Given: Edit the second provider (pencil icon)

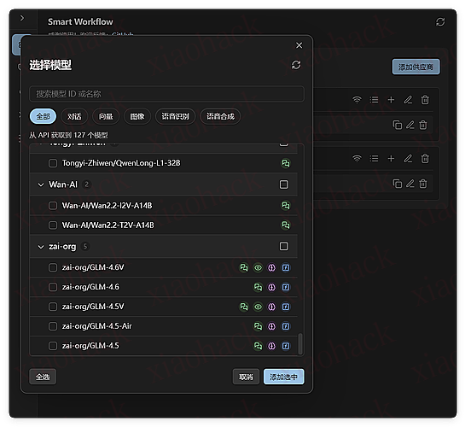Looking at the screenshot, I should (x=408, y=159).
